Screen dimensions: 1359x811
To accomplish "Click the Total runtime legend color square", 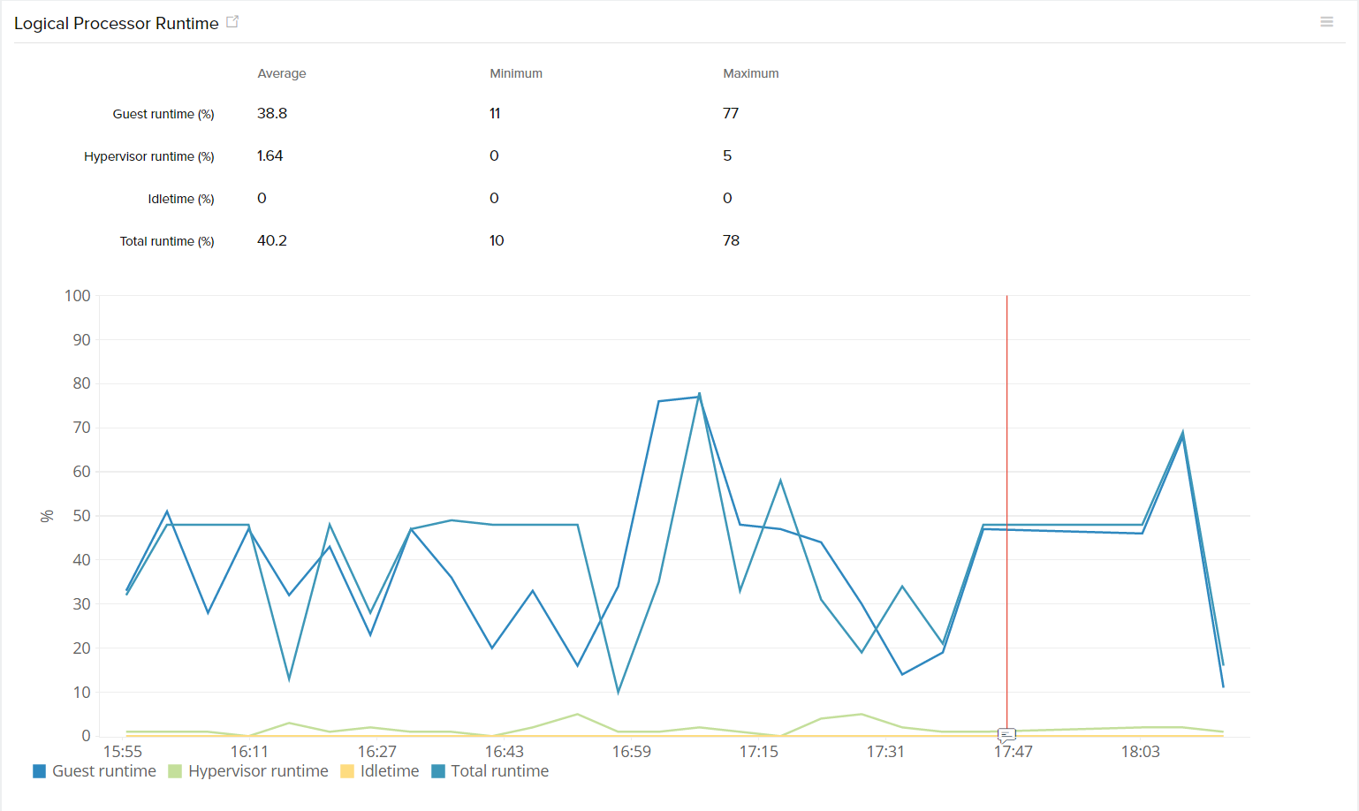I will [x=438, y=771].
